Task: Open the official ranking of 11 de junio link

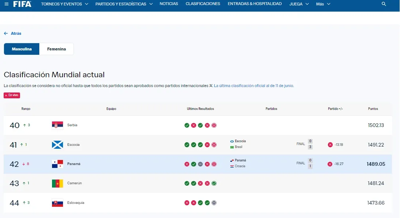Action: pyautogui.click(x=254, y=86)
